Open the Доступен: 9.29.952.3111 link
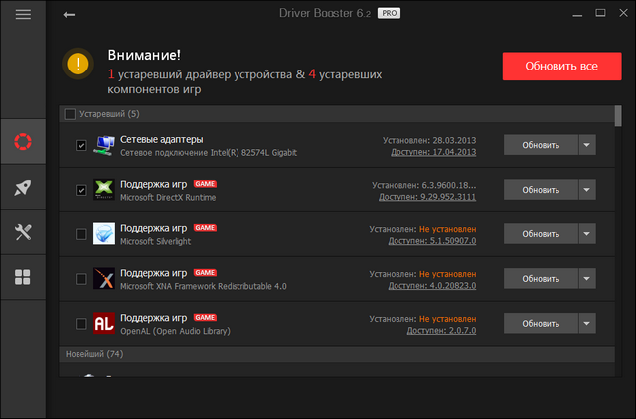The height and width of the screenshot is (419, 636). [x=427, y=197]
